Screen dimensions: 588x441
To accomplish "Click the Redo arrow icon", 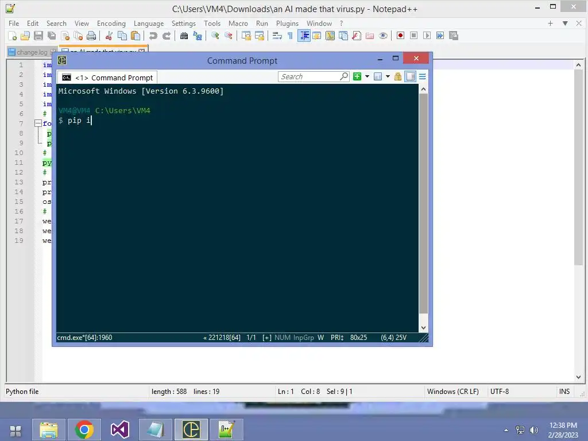I will pyautogui.click(x=167, y=36).
